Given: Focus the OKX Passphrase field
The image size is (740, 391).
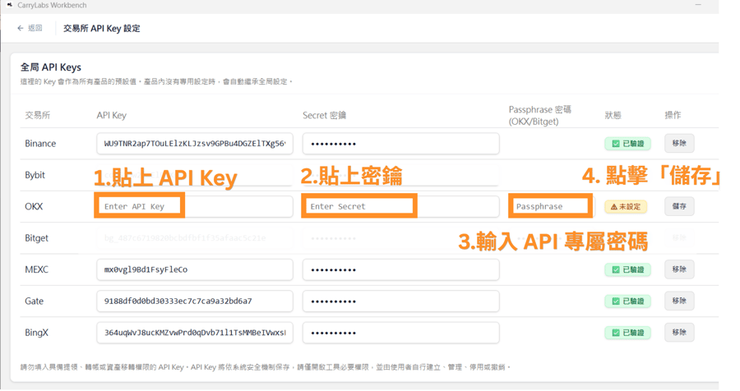Looking at the screenshot, I should pos(550,206).
